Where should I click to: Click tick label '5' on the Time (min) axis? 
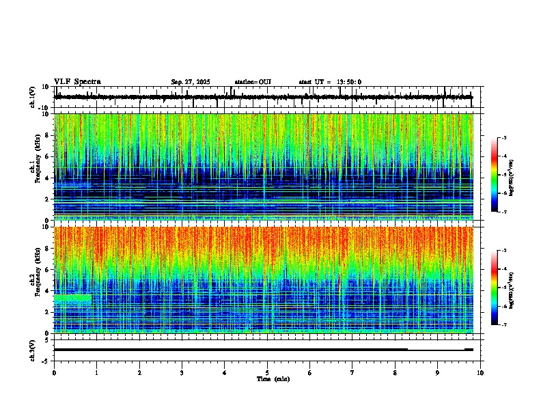pos(267,373)
